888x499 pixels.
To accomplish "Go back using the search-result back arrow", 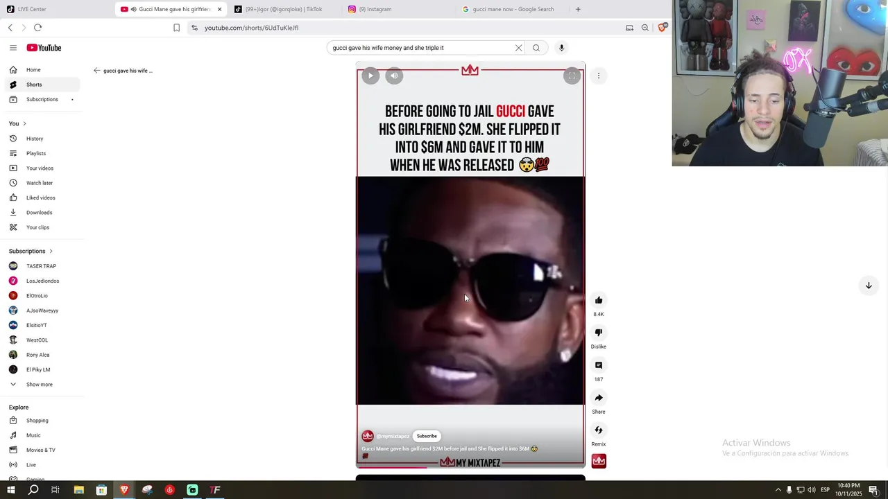I will (x=97, y=71).
